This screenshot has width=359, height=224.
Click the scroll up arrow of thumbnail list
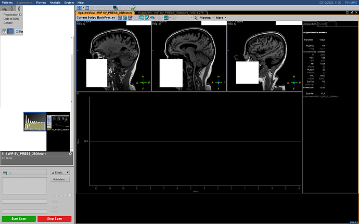72,37
